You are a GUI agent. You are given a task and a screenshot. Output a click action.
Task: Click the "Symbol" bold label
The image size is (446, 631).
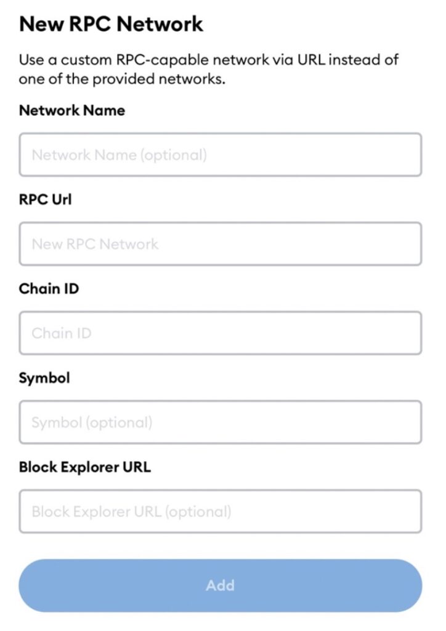tap(44, 378)
